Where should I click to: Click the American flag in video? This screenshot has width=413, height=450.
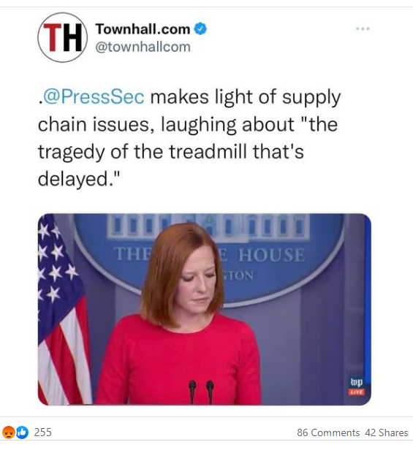64,310
